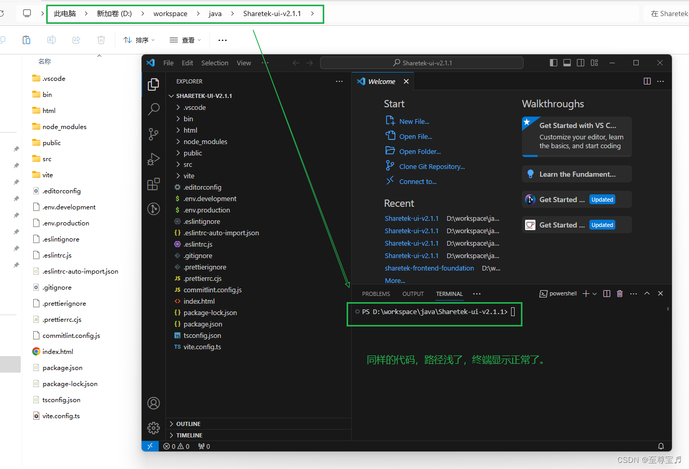
Task: Click the New File... link
Action: [415, 121]
